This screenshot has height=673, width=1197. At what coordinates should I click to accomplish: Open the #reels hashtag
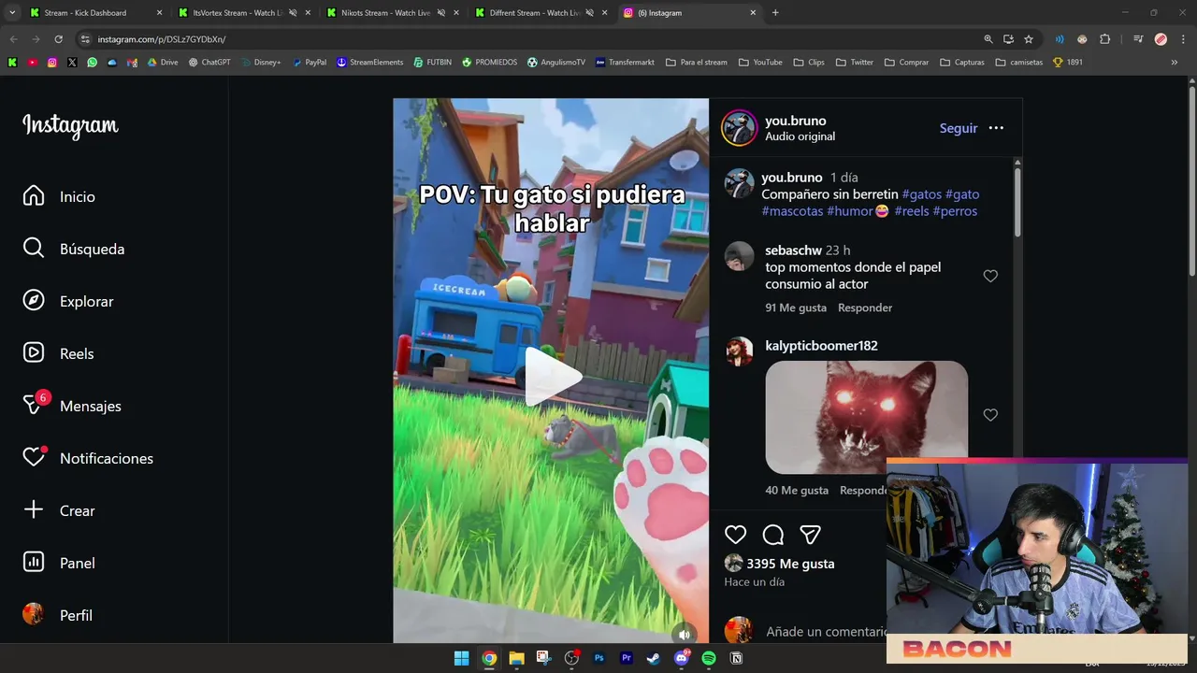912,211
